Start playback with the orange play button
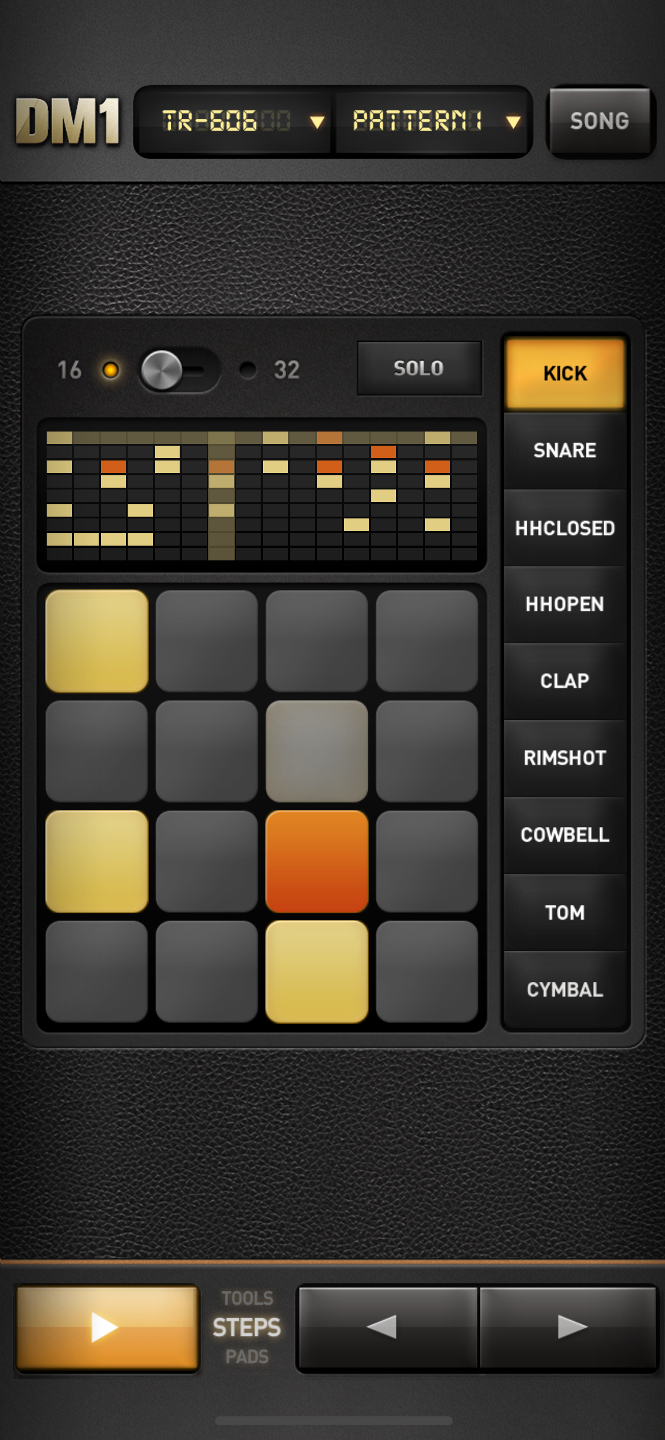Screen dimensions: 665x1440 click(x=107, y=1327)
